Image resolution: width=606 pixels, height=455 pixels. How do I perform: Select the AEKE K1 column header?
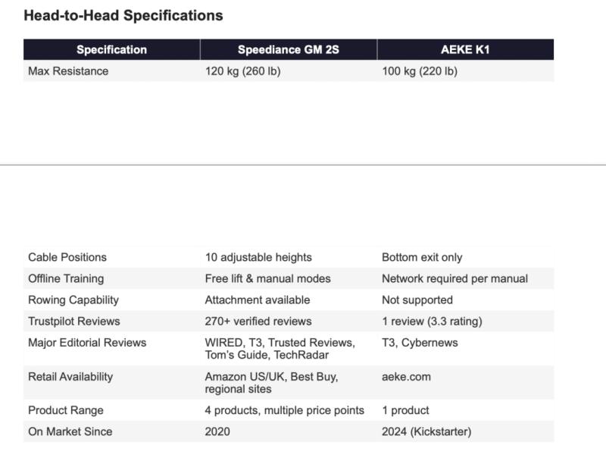(465, 50)
